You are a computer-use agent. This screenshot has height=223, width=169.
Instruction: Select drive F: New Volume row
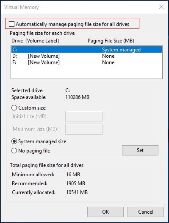click(86, 62)
